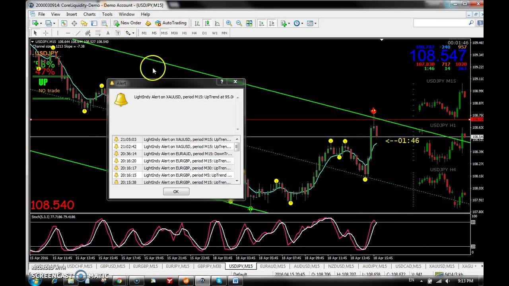Click the Alert dialog help question mark
Image resolution: width=509 pixels, height=286 pixels.
(222, 82)
